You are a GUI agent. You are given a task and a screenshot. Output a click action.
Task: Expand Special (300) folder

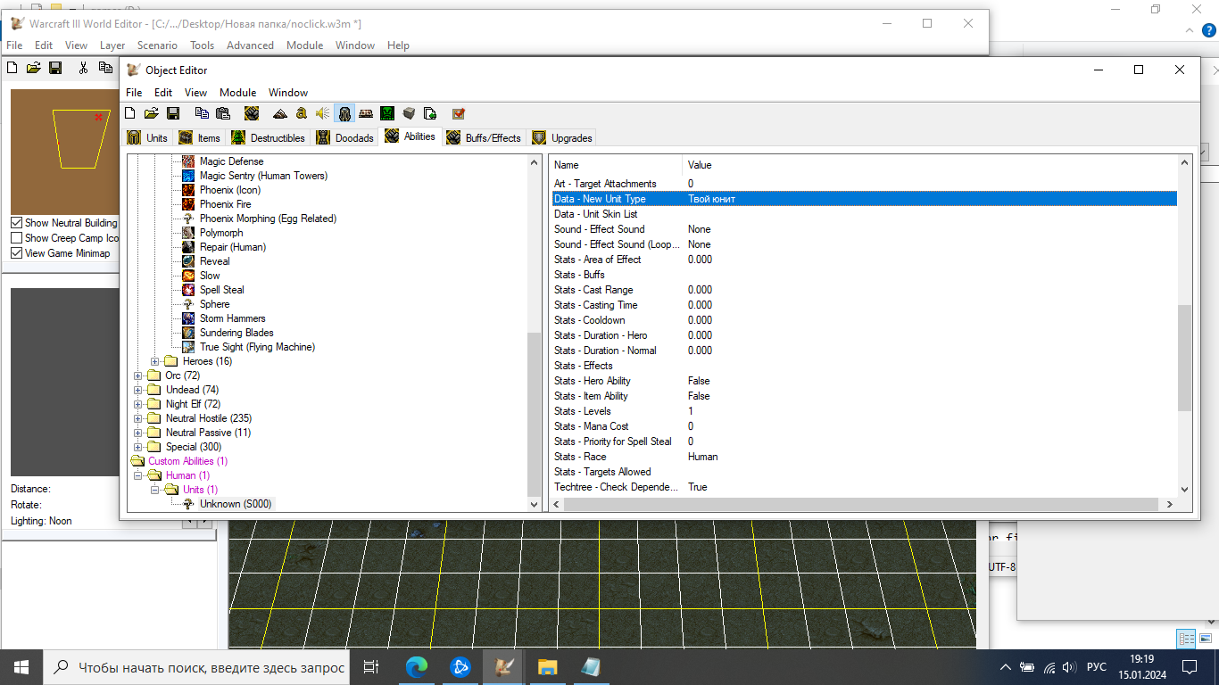(x=138, y=447)
